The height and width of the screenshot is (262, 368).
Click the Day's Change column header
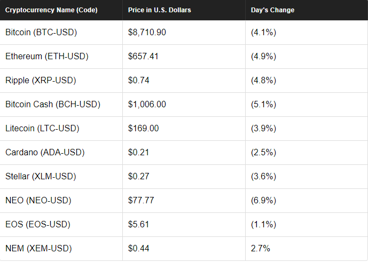click(272, 10)
